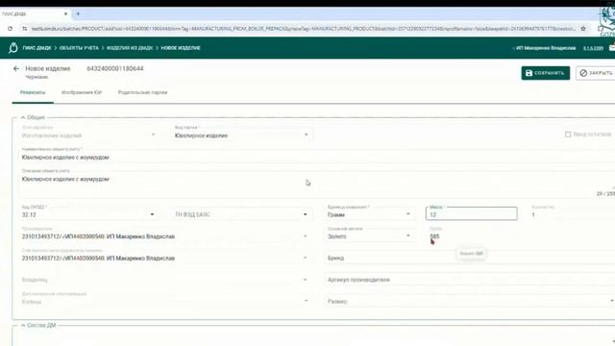This screenshot has height=346, width=615.
Task: Bookmark the page using the star icon
Action: (x=583, y=29)
